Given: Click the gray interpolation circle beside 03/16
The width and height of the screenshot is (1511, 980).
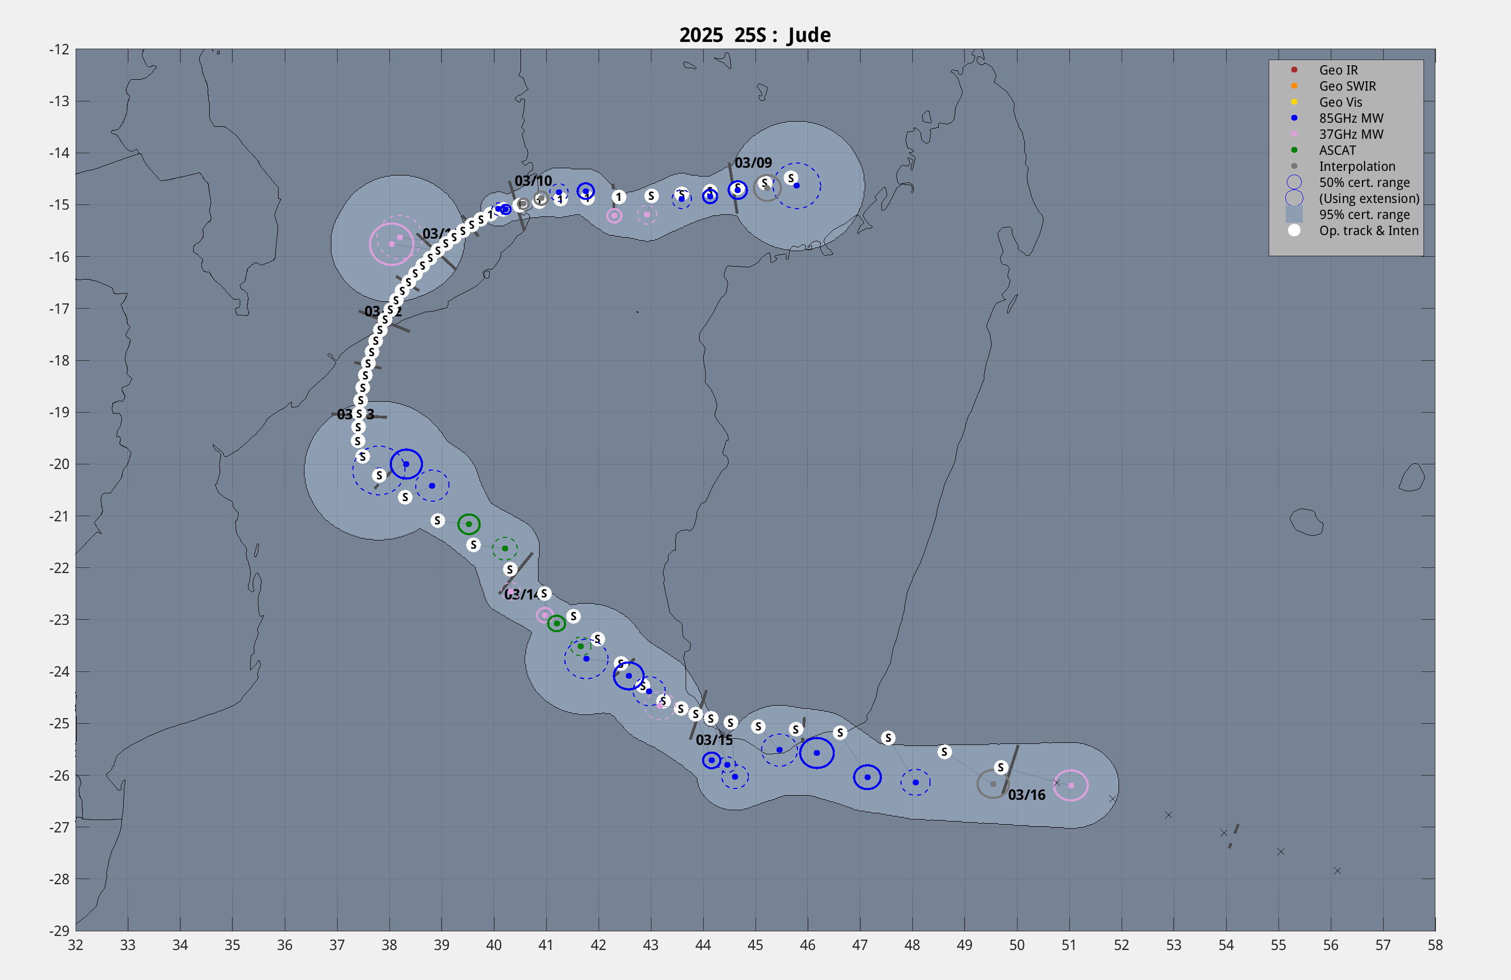Looking at the screenshot, I should coord(993,784).
